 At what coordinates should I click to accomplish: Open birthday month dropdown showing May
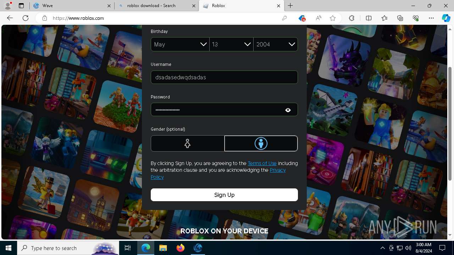pos(180,44)
